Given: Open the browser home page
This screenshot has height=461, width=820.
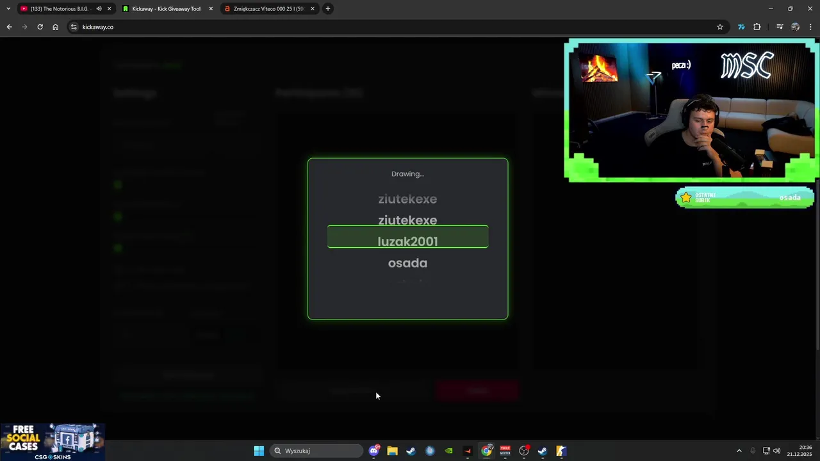Looking at the screenshot, I should [x=56, y=27].
